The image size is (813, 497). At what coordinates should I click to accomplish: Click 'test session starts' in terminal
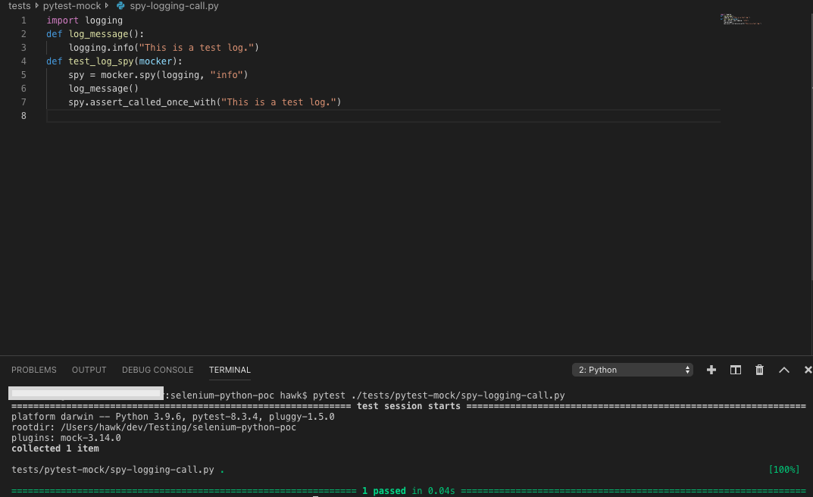408,406
